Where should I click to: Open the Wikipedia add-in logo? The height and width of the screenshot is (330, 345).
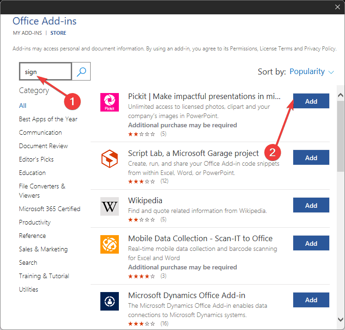110,206
